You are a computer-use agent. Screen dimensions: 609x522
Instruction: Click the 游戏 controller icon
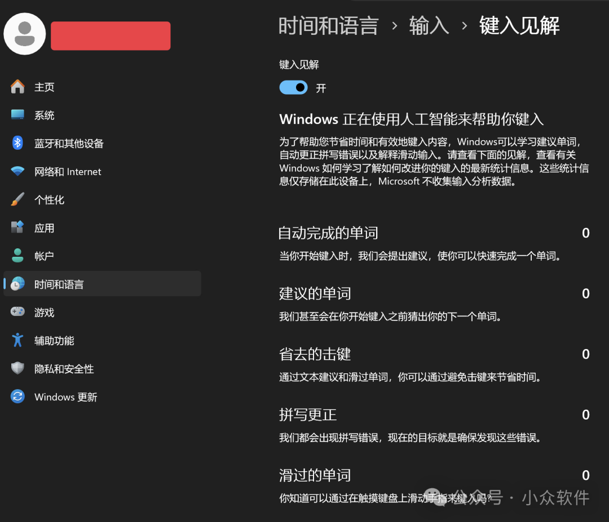point(19,312)
